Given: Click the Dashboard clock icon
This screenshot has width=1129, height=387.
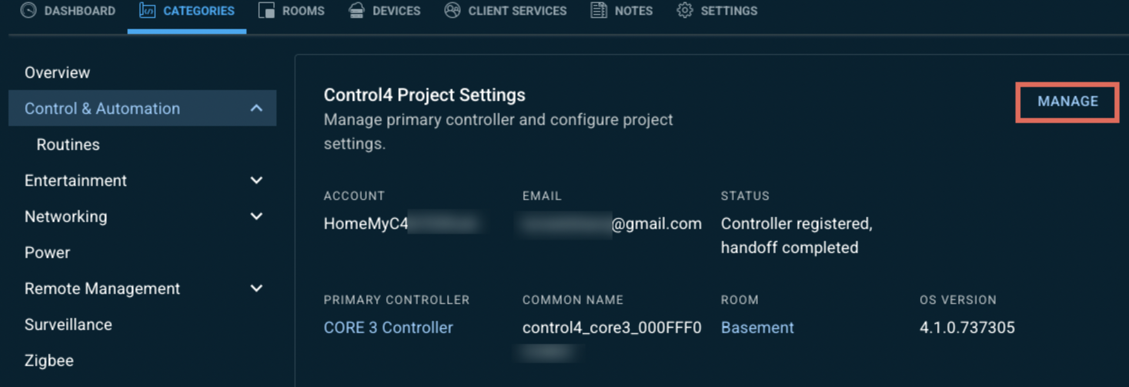Looking at the screenshot, I should (x=28, y=11).
